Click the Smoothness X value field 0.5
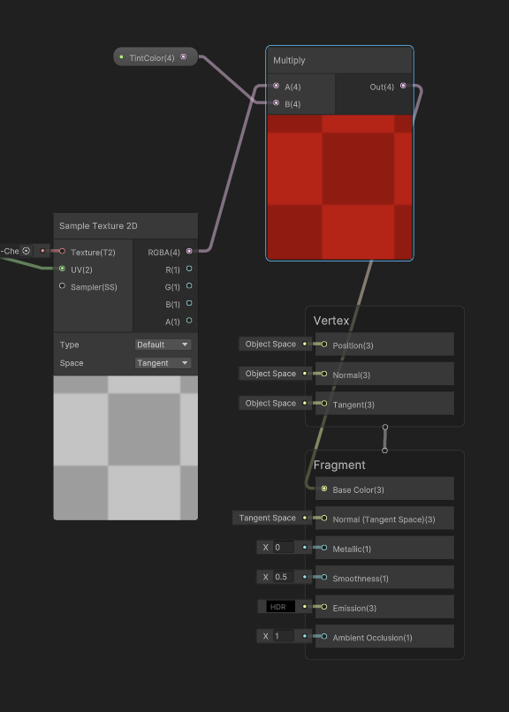This screenshot has width=509, height=712. tap(284, 577)
